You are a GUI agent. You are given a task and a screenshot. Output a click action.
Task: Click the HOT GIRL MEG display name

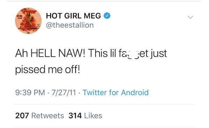(73, 16)
